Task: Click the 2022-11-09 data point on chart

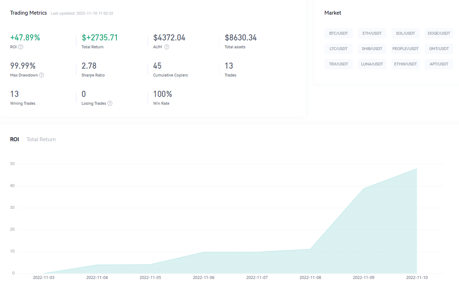Action: [364, 188]
